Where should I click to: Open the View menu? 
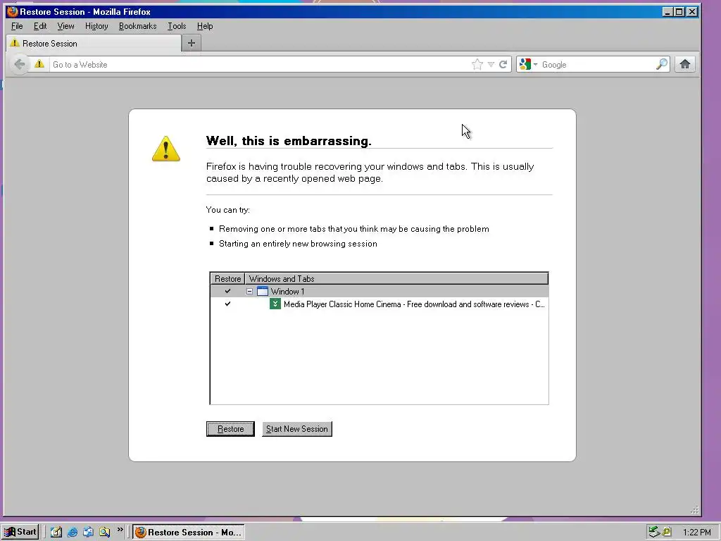(65, 26)
